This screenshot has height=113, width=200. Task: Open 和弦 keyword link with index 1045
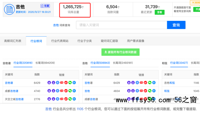click(167, 91)
